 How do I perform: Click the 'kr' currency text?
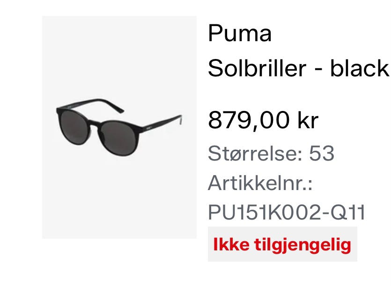(308, 120)
